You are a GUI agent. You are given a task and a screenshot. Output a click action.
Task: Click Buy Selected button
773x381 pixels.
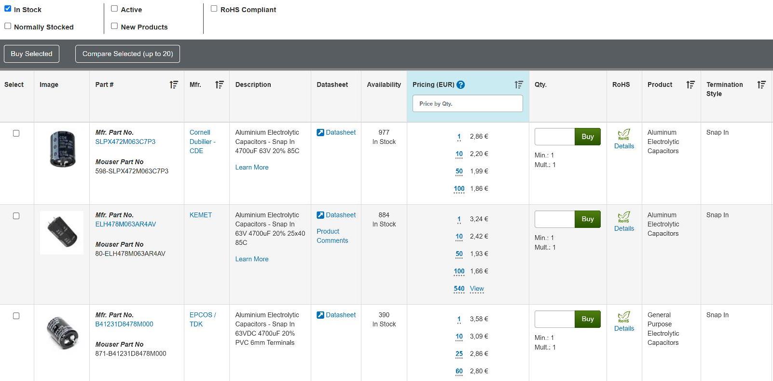point(31,54)
